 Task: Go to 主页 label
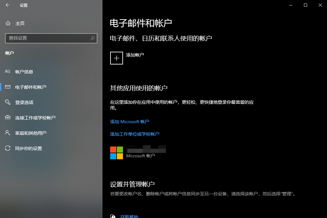pyautogui.click(x=20, y=23)
